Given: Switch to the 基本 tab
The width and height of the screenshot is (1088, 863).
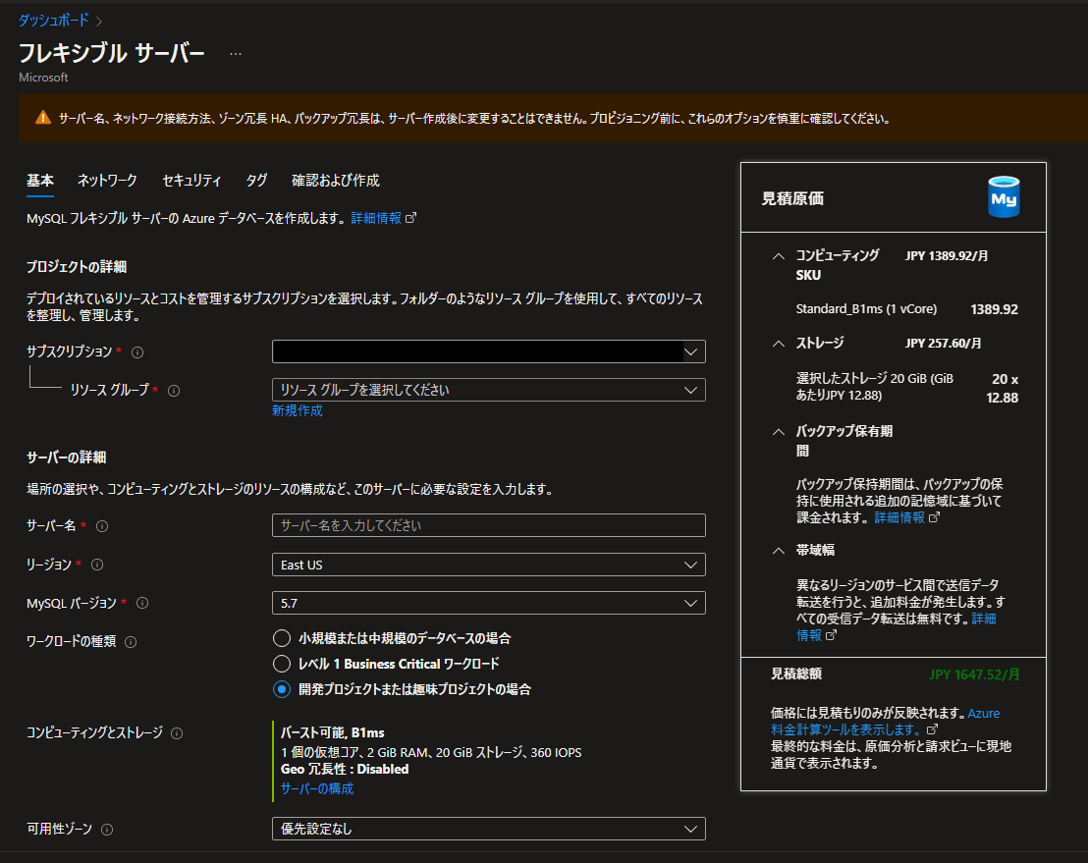Looking at the screenshot, I should 40,181.
